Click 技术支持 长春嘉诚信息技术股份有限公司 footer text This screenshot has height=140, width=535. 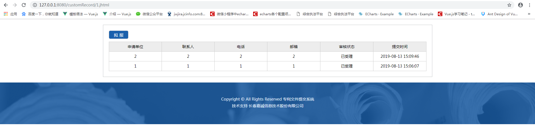268,106
